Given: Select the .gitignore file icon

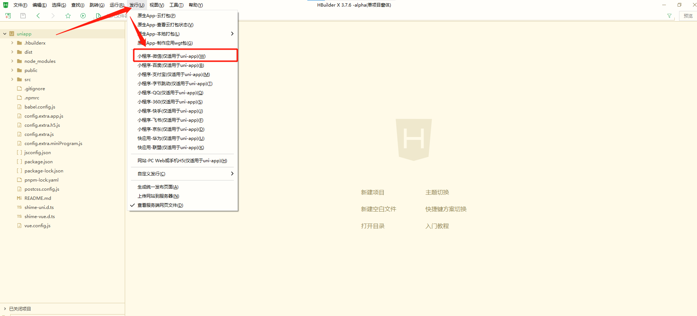Looking at the screenshot, I should coord(19,88).
